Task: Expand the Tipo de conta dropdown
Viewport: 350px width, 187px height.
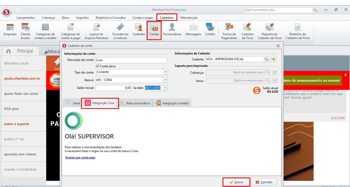Action: click(166, 72)
